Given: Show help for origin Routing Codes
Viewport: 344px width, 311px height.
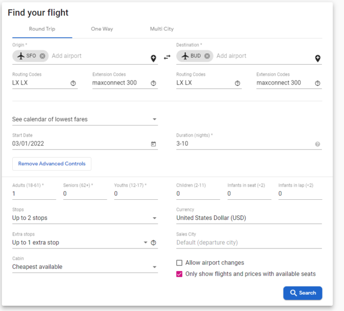Looking at the screenshot, I should click(x=73, y=83).
